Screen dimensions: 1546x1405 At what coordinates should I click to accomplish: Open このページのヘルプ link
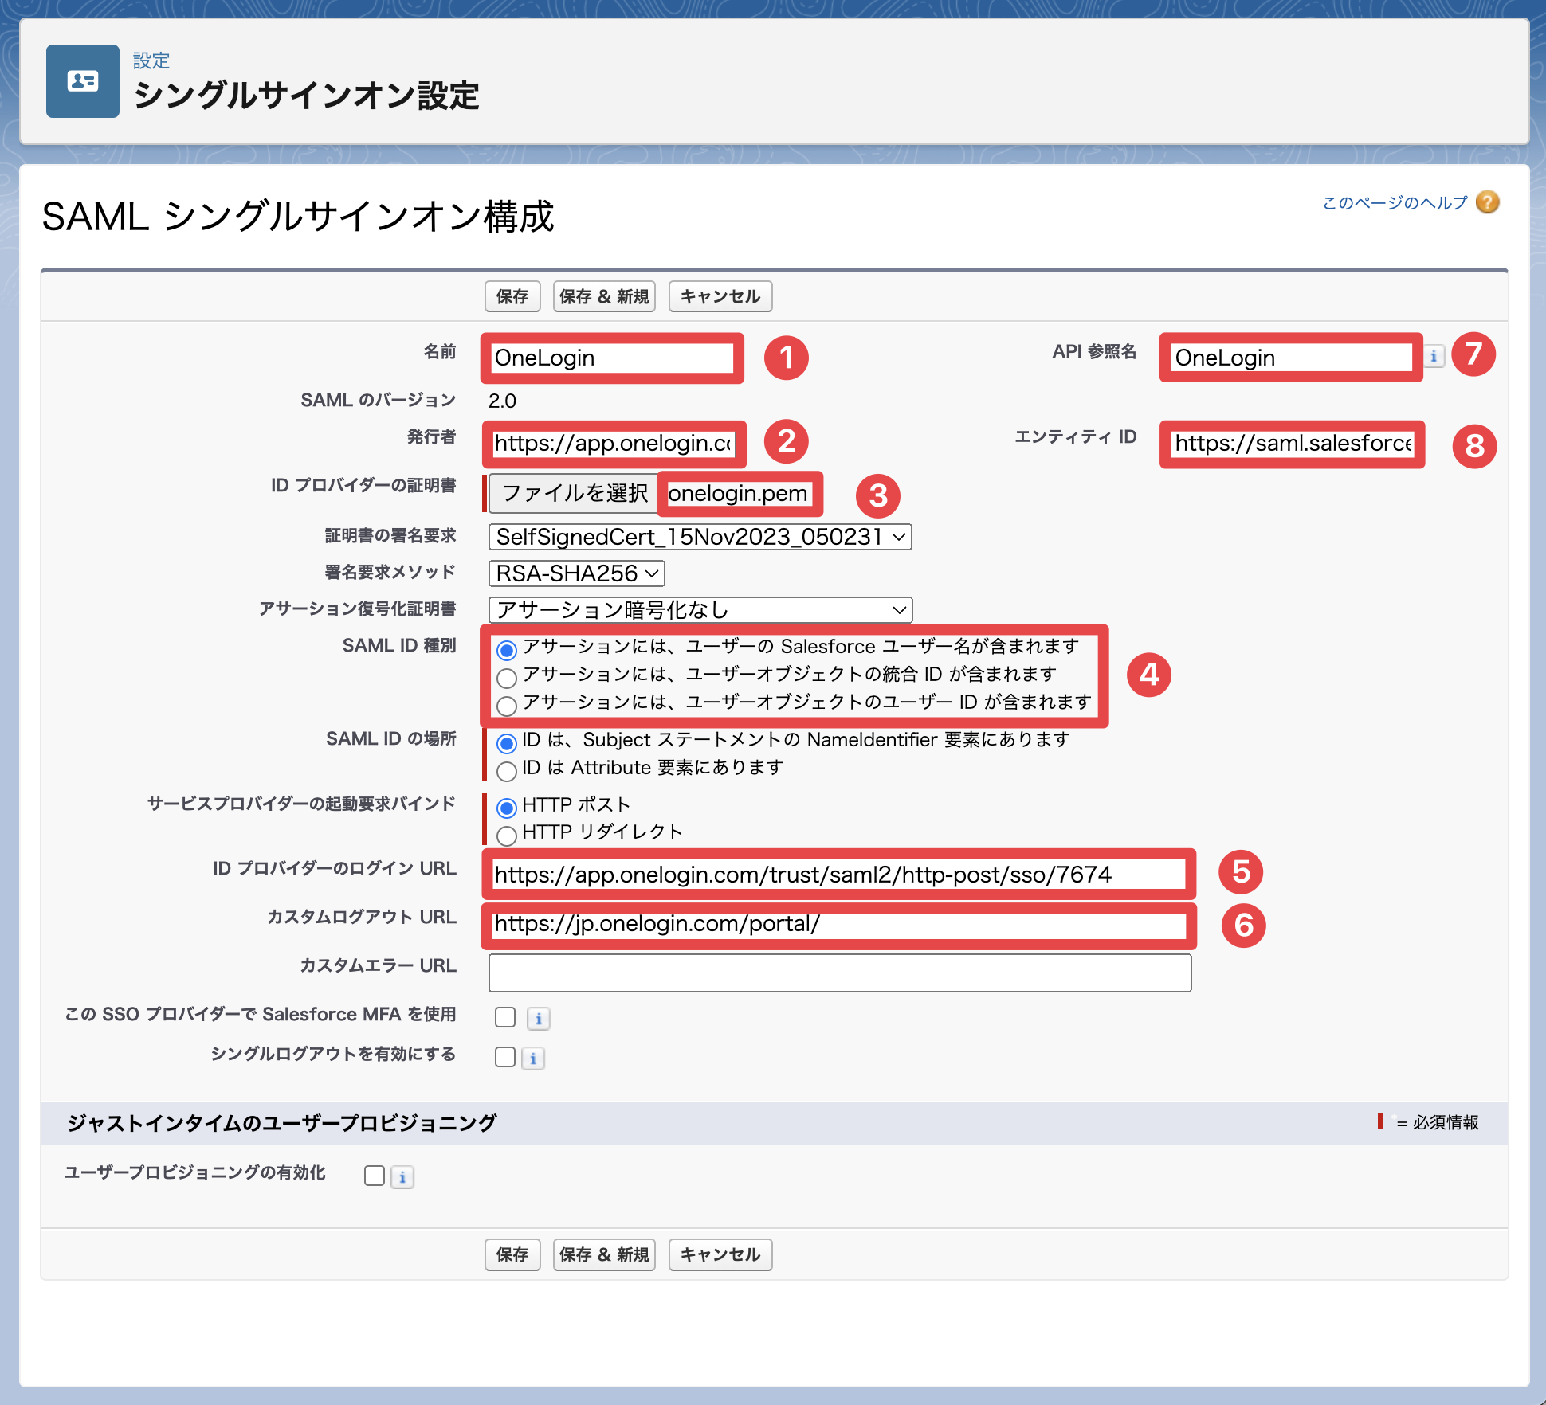[1395, 203]
